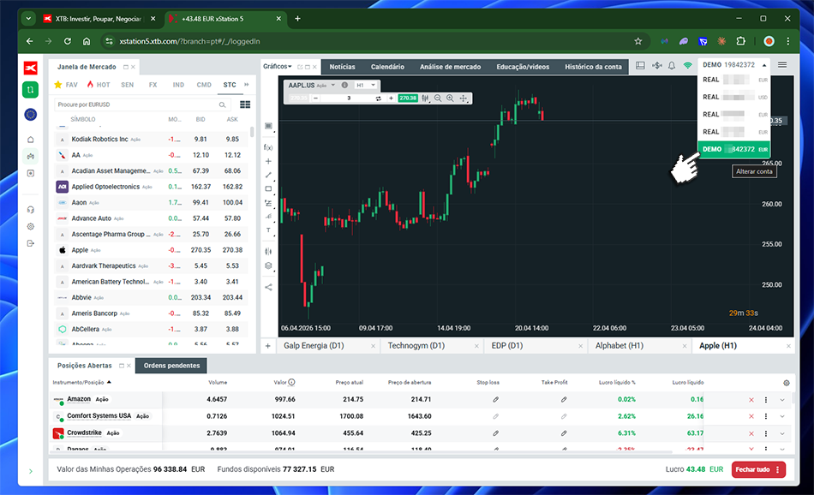This screenshot has height=495, width=814.
Task: Select the FAV market tab
Action: tap(66, 85)
